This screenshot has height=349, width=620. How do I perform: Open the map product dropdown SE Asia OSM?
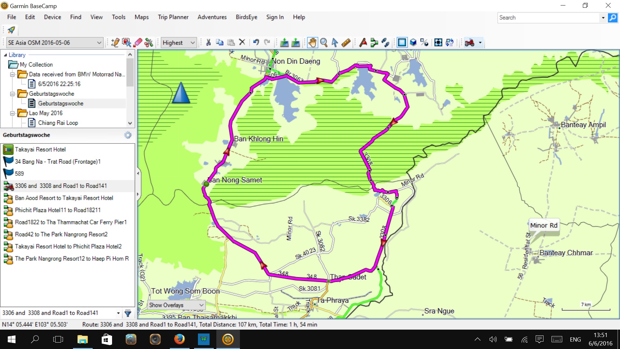click(54, 42)
